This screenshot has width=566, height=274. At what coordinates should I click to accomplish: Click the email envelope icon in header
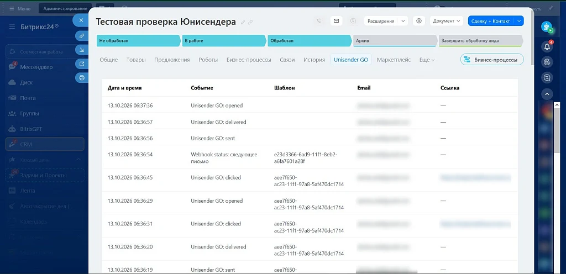[336, 21]
